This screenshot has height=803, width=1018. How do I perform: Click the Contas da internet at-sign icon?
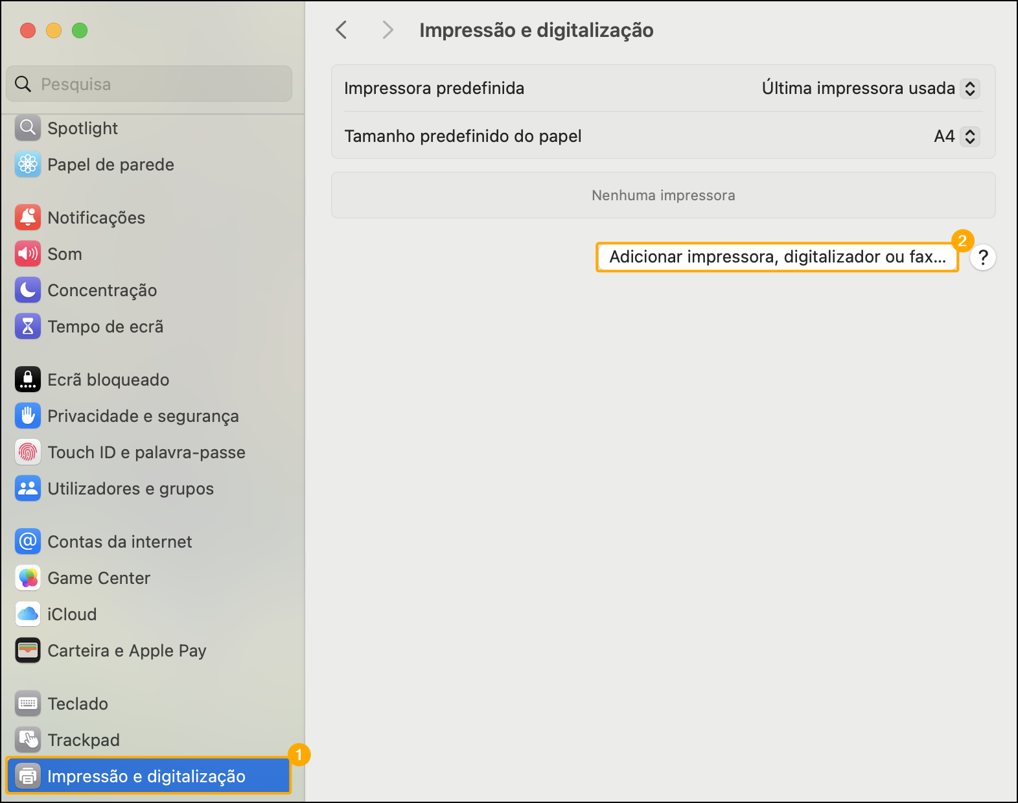[28, 542]
